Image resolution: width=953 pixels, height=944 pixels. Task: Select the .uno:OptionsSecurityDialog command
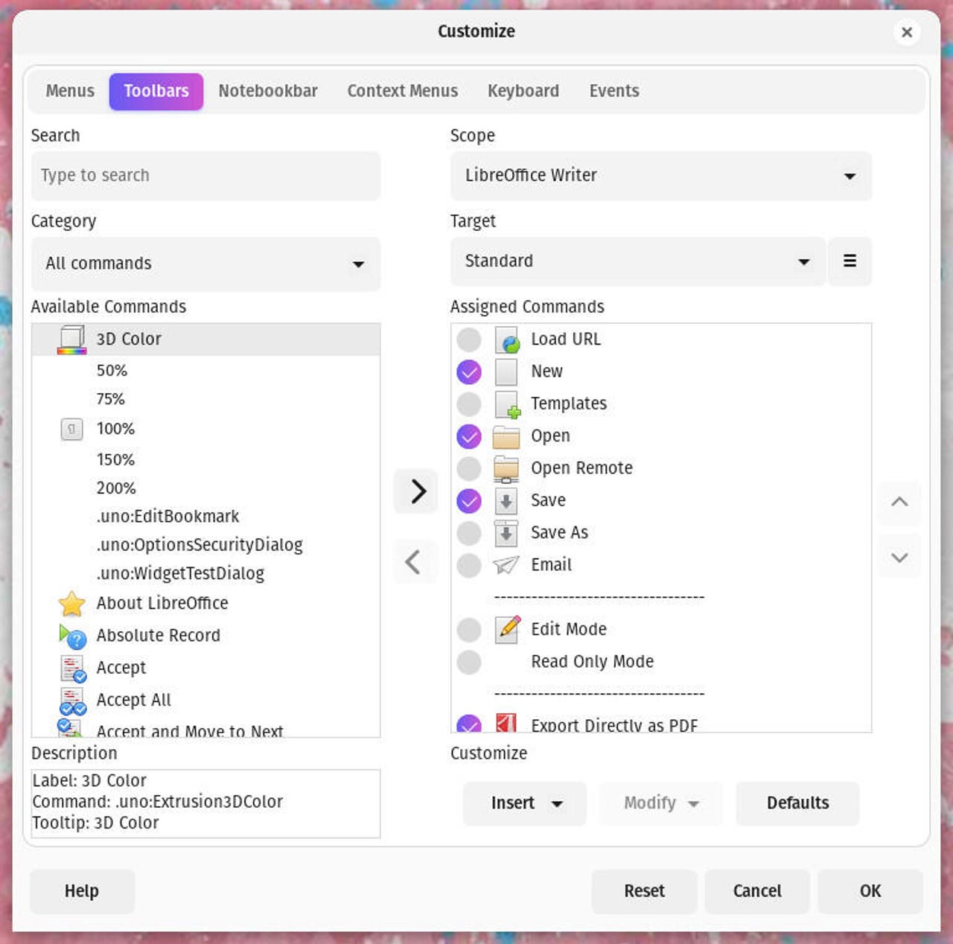pyautogui.click(x=206, y=545)
